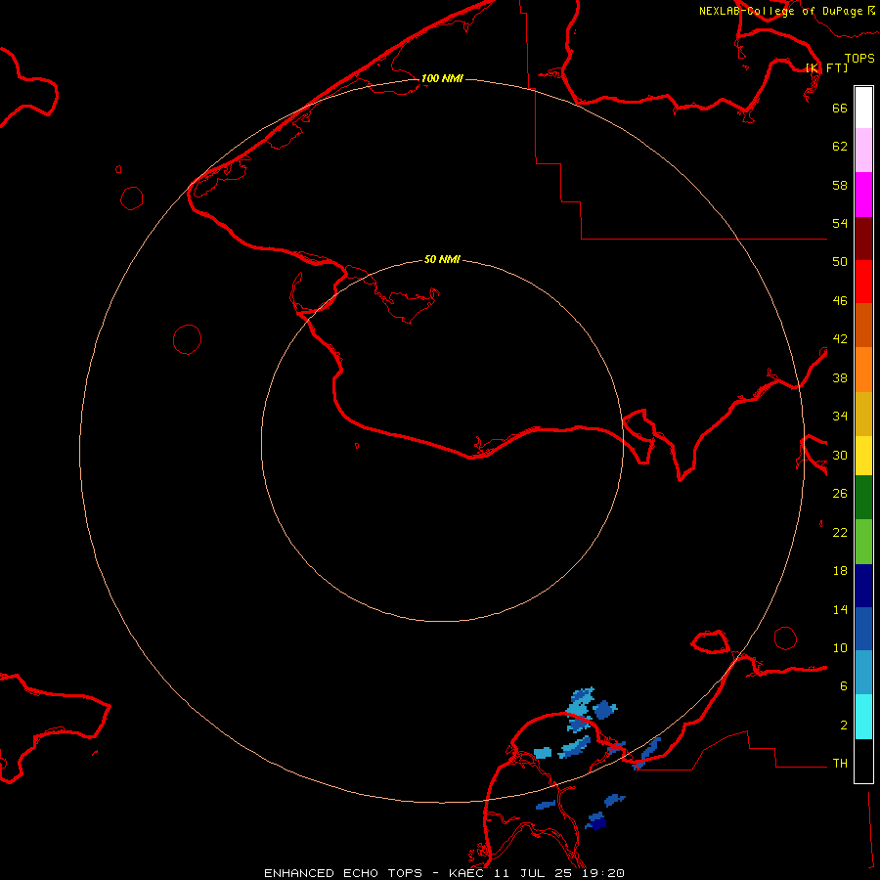Click the orange swatch between 38 and 42
880x880 pixels.
click(x=863, y=370)
